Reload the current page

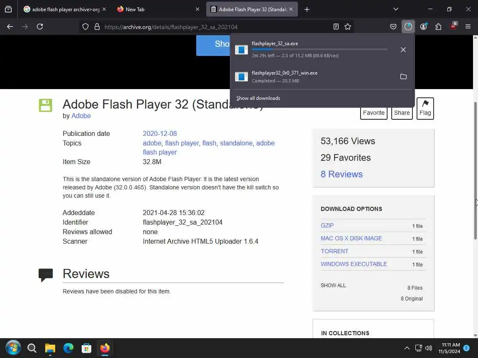point(40,27)
